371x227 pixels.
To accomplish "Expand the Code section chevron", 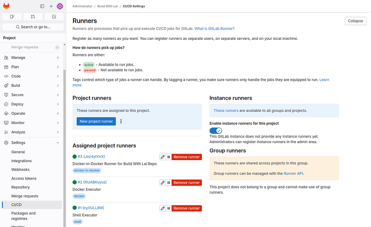I will click(58, 76).
